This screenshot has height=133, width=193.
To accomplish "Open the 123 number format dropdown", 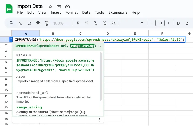I will (x=113, y=23).
